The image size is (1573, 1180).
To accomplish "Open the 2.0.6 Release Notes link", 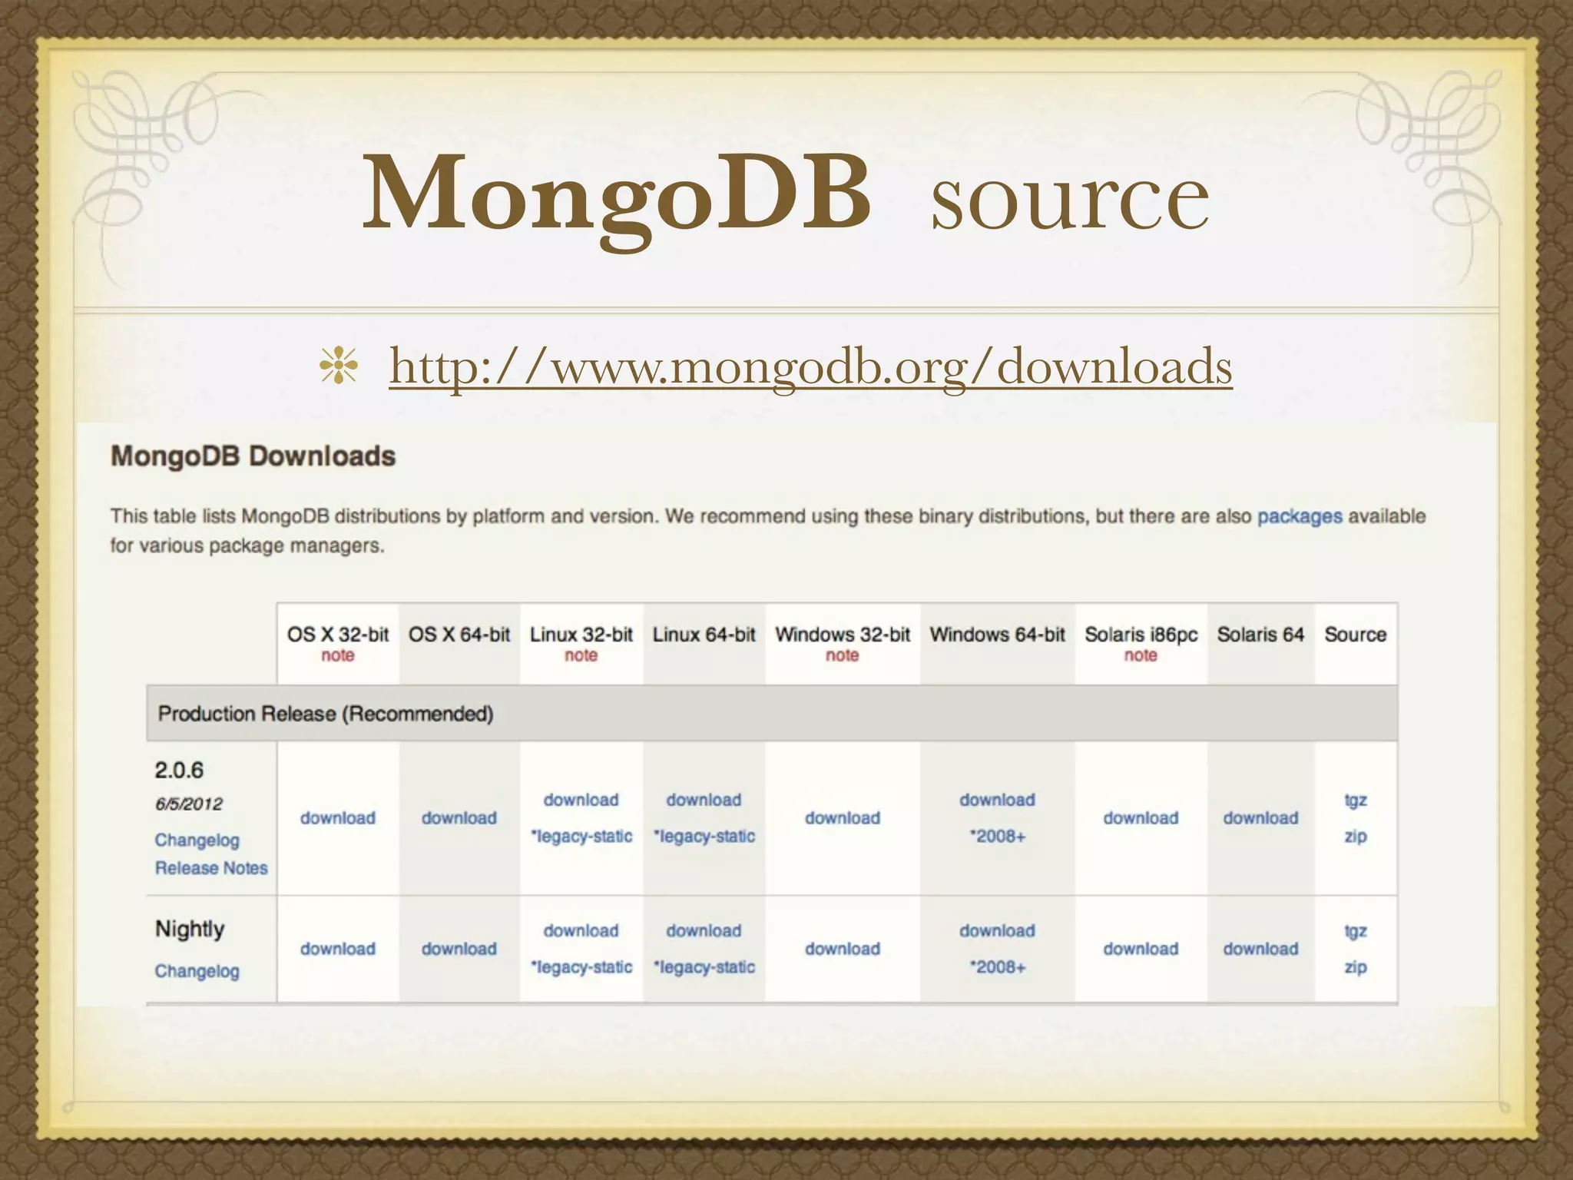I will 211,868.
